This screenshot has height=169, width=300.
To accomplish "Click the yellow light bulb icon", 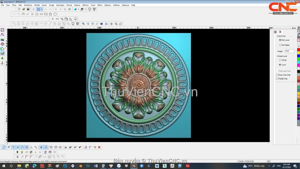I will 22,152.
